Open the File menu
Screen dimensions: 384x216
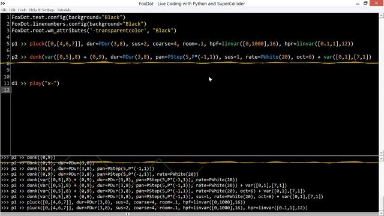pyautogui.click(x=4, y=10)
